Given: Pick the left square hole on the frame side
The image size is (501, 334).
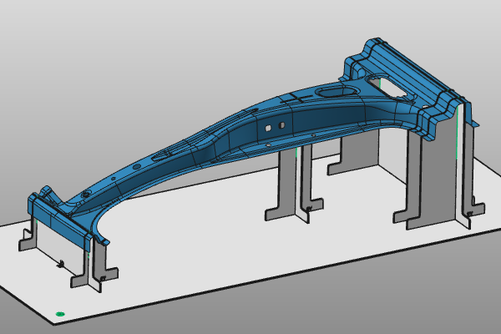Looking at the screenshot, I should point(268,128).
